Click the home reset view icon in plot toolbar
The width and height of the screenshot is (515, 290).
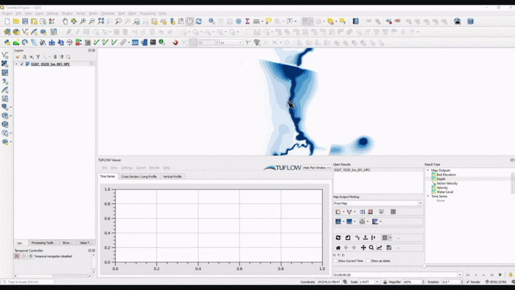(x=338, y=248)
